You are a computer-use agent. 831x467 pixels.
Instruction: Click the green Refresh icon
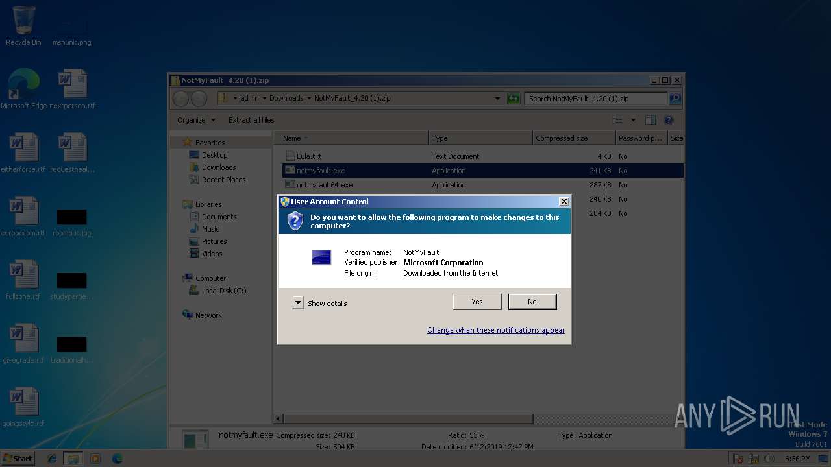(x=514, y=99)
